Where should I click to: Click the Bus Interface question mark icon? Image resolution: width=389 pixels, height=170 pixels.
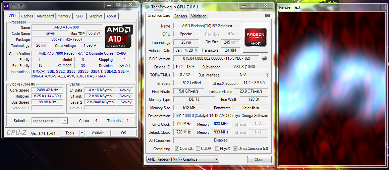(267, 75)
